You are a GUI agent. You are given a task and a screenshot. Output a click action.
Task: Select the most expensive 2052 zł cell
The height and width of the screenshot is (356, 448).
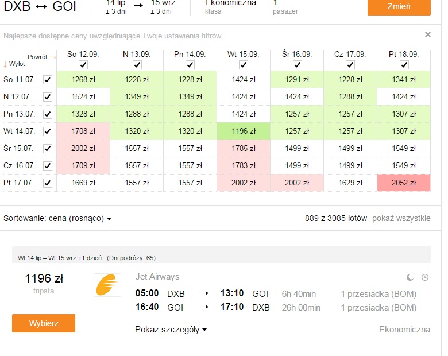coord(404,183)
